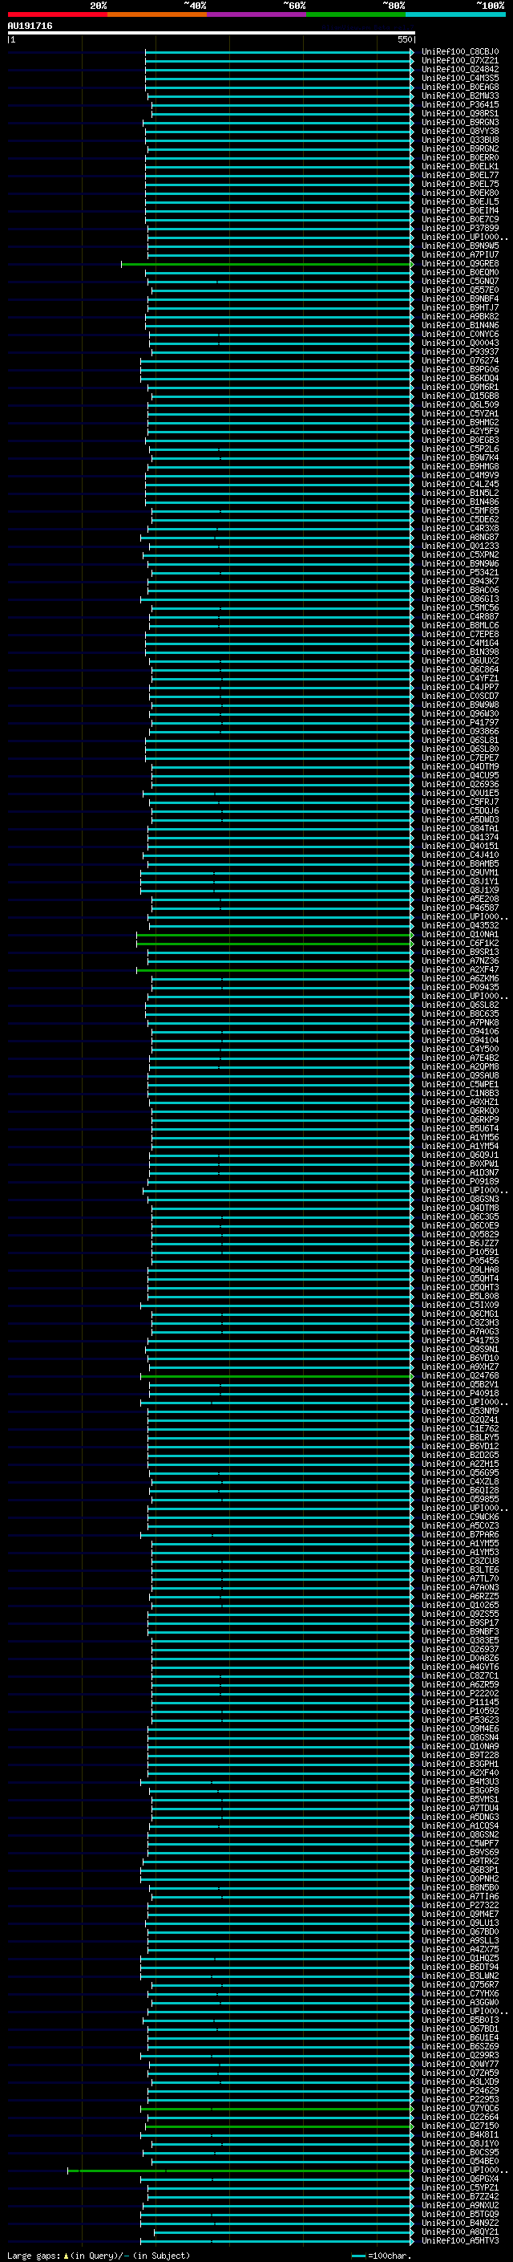Open hit UniRef100_B0EK80
Viewport: 513px width, 2262px height.
point(459,193)
